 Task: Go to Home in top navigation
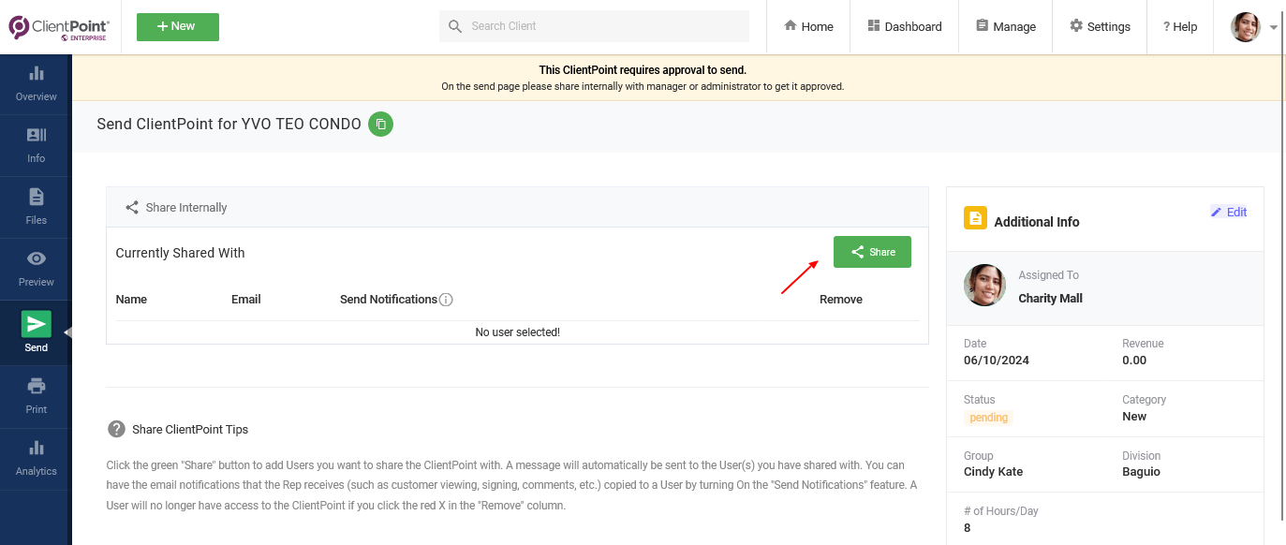coord(808,26)
